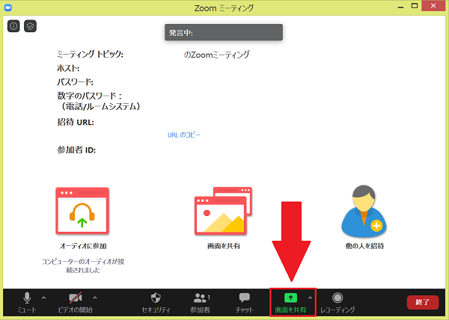Image resolution: width=449 pixels, height=320 pixels.
Task: Expand audio options arrow next to Mute
Action: [x=43, y=298]
